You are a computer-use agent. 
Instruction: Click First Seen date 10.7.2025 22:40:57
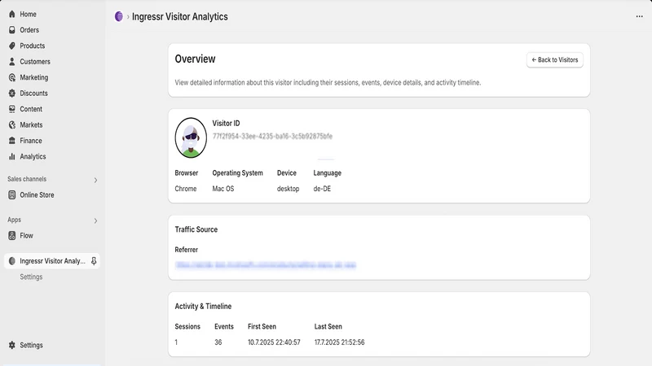274,342
